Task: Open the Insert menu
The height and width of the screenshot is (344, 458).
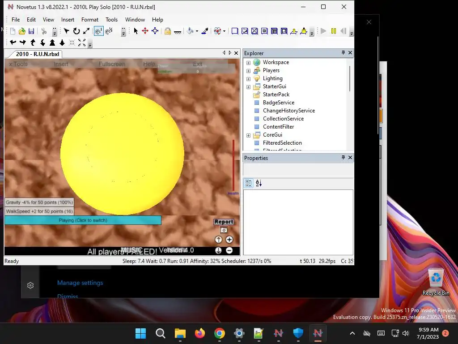Action: 68,20
